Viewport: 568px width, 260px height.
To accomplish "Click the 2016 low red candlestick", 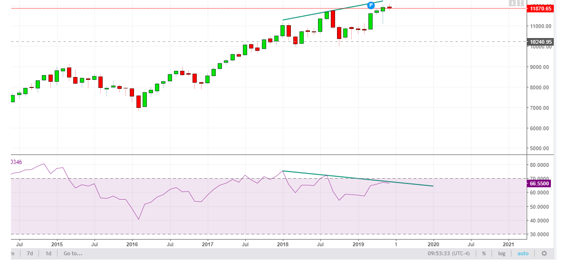I will point(138,101).
